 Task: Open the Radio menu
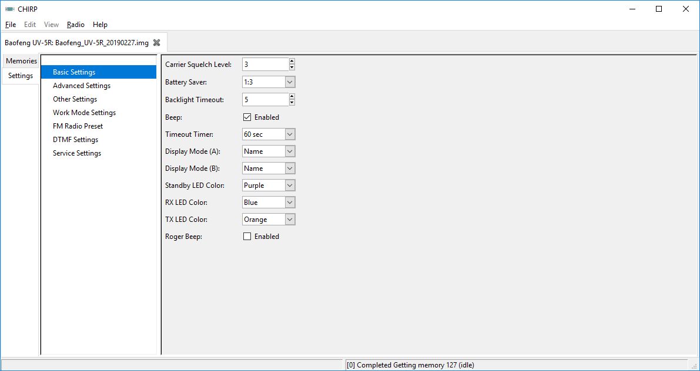point(75,25)
